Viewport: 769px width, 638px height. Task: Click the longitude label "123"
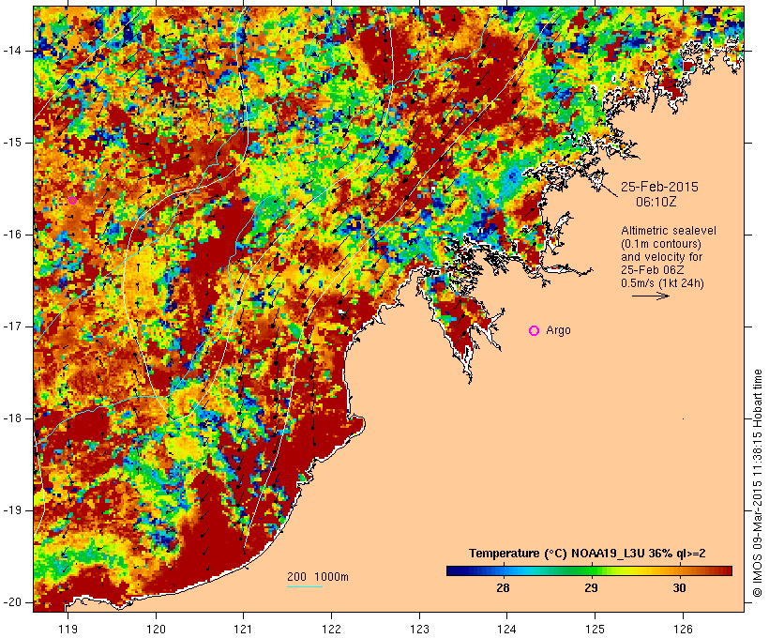click(x=419, y=629)
